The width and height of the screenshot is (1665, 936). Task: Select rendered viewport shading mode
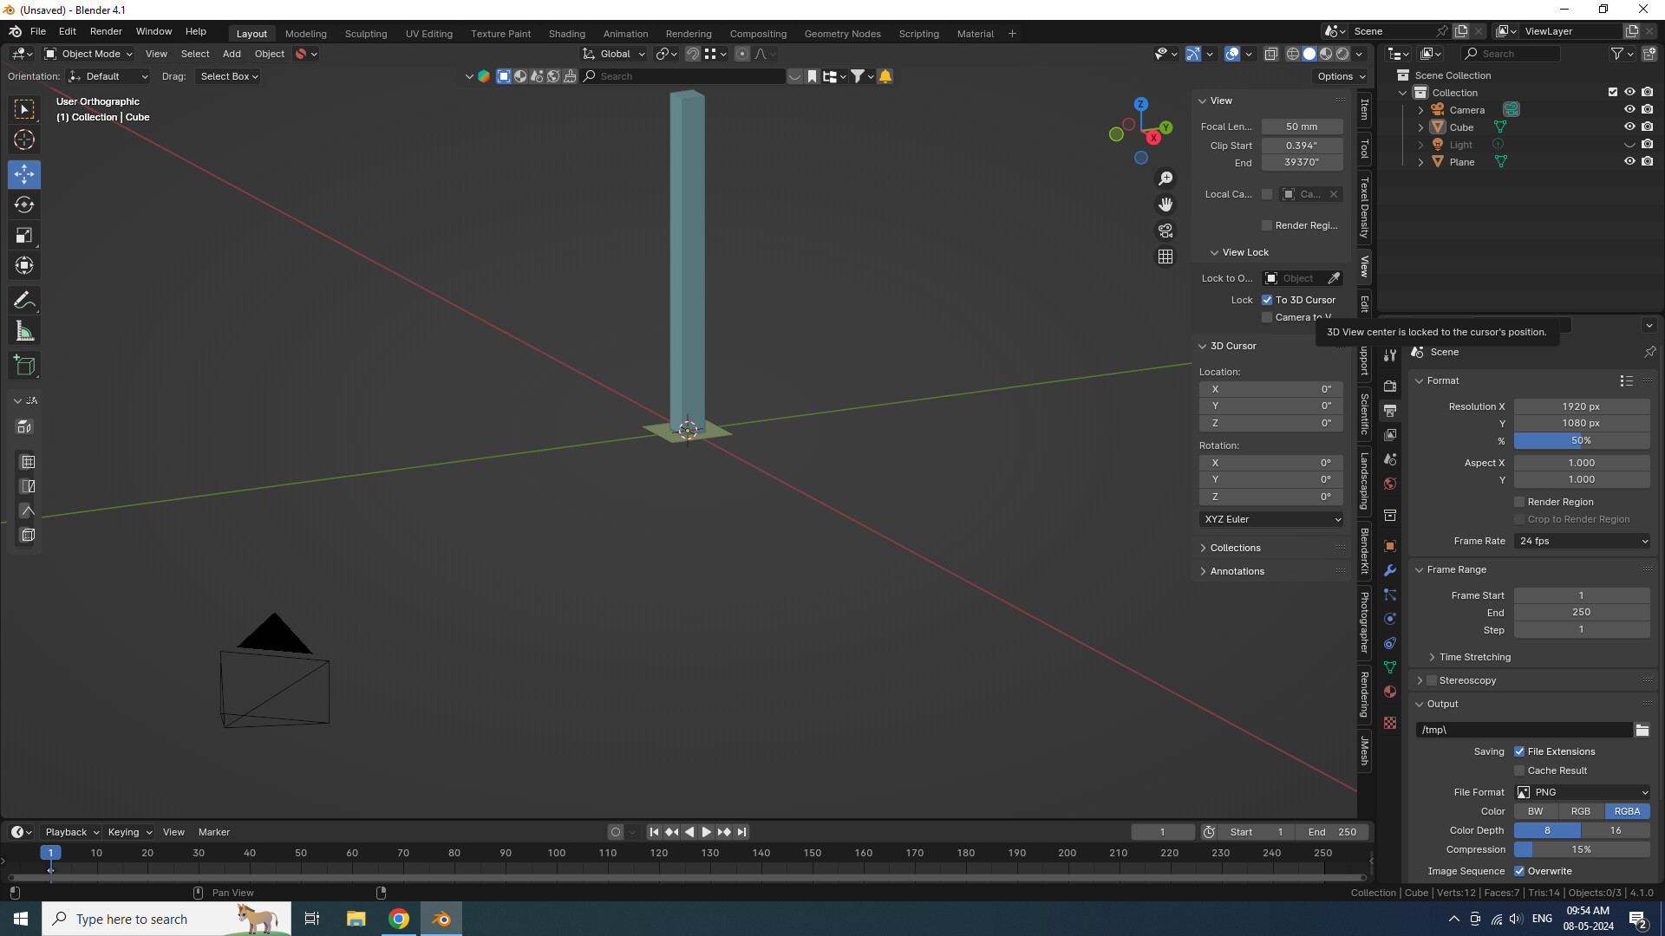(x=1342, y=54)
